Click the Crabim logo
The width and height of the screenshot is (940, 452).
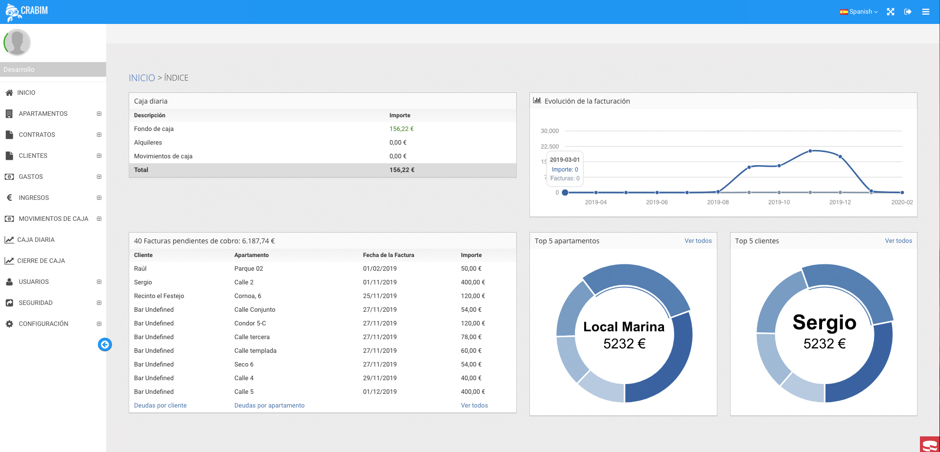click(27, 12)
